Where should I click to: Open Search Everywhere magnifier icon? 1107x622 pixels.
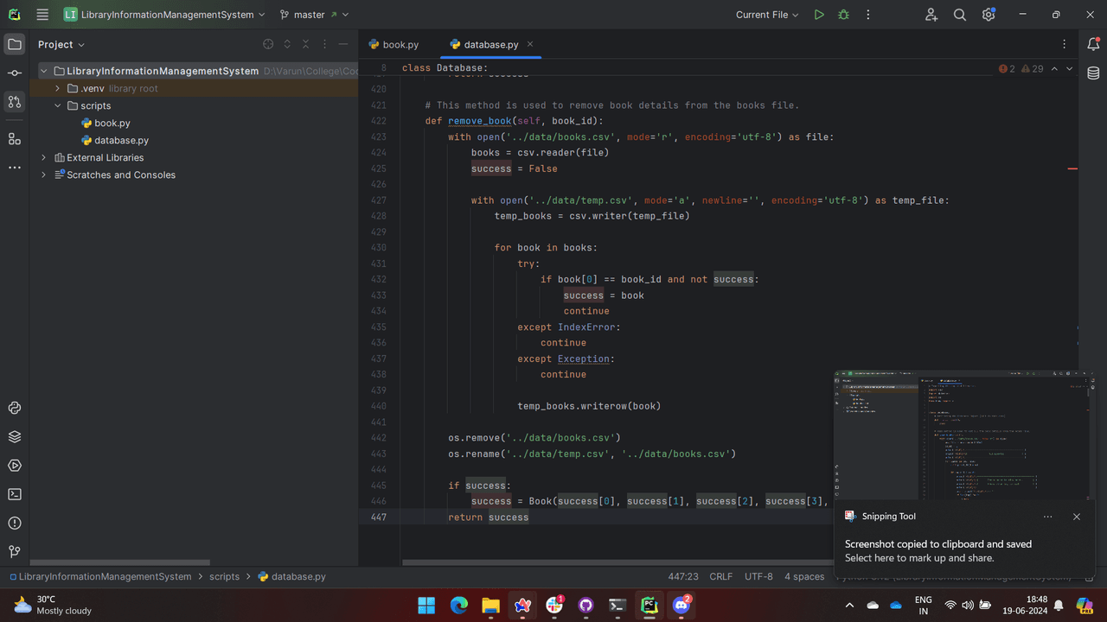959,15
